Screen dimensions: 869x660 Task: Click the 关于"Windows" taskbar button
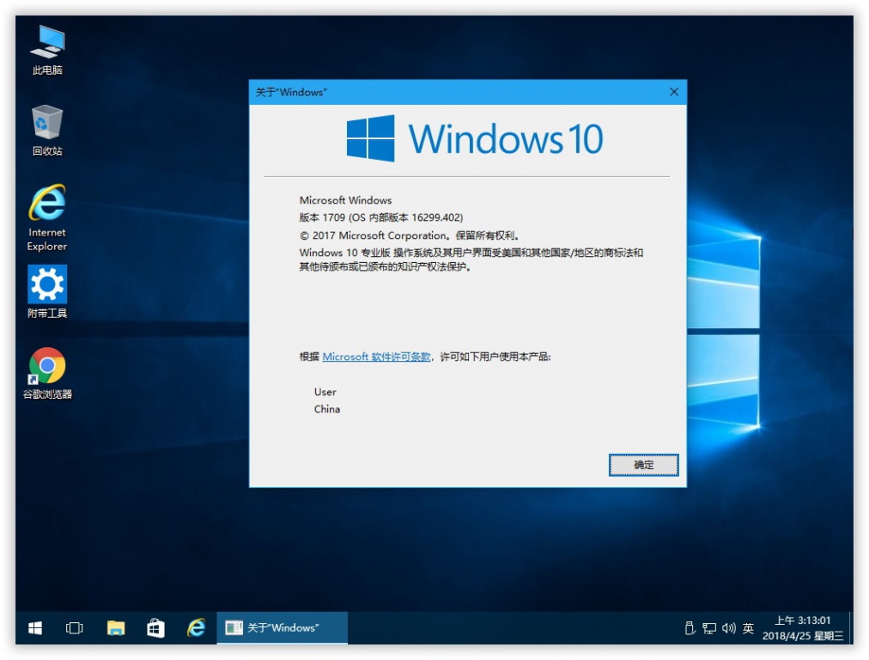(283, 628)
